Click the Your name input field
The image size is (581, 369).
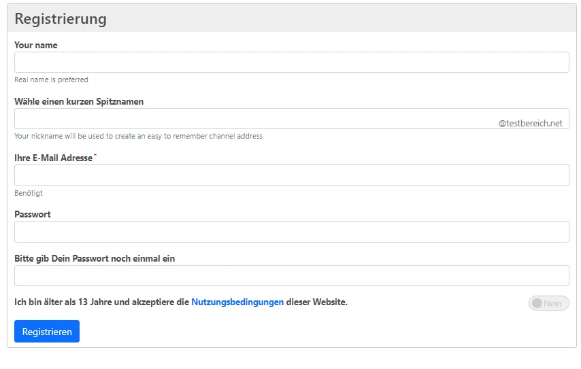pyautogui.click(x=291, y=62)
